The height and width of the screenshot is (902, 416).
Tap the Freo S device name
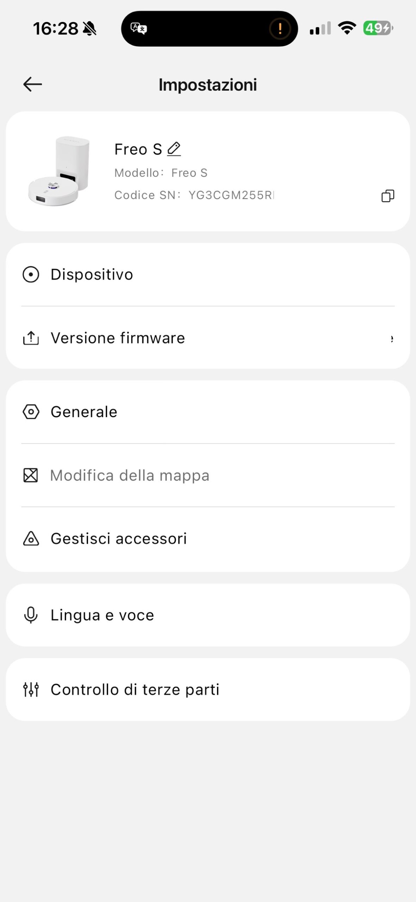(138, 149)
